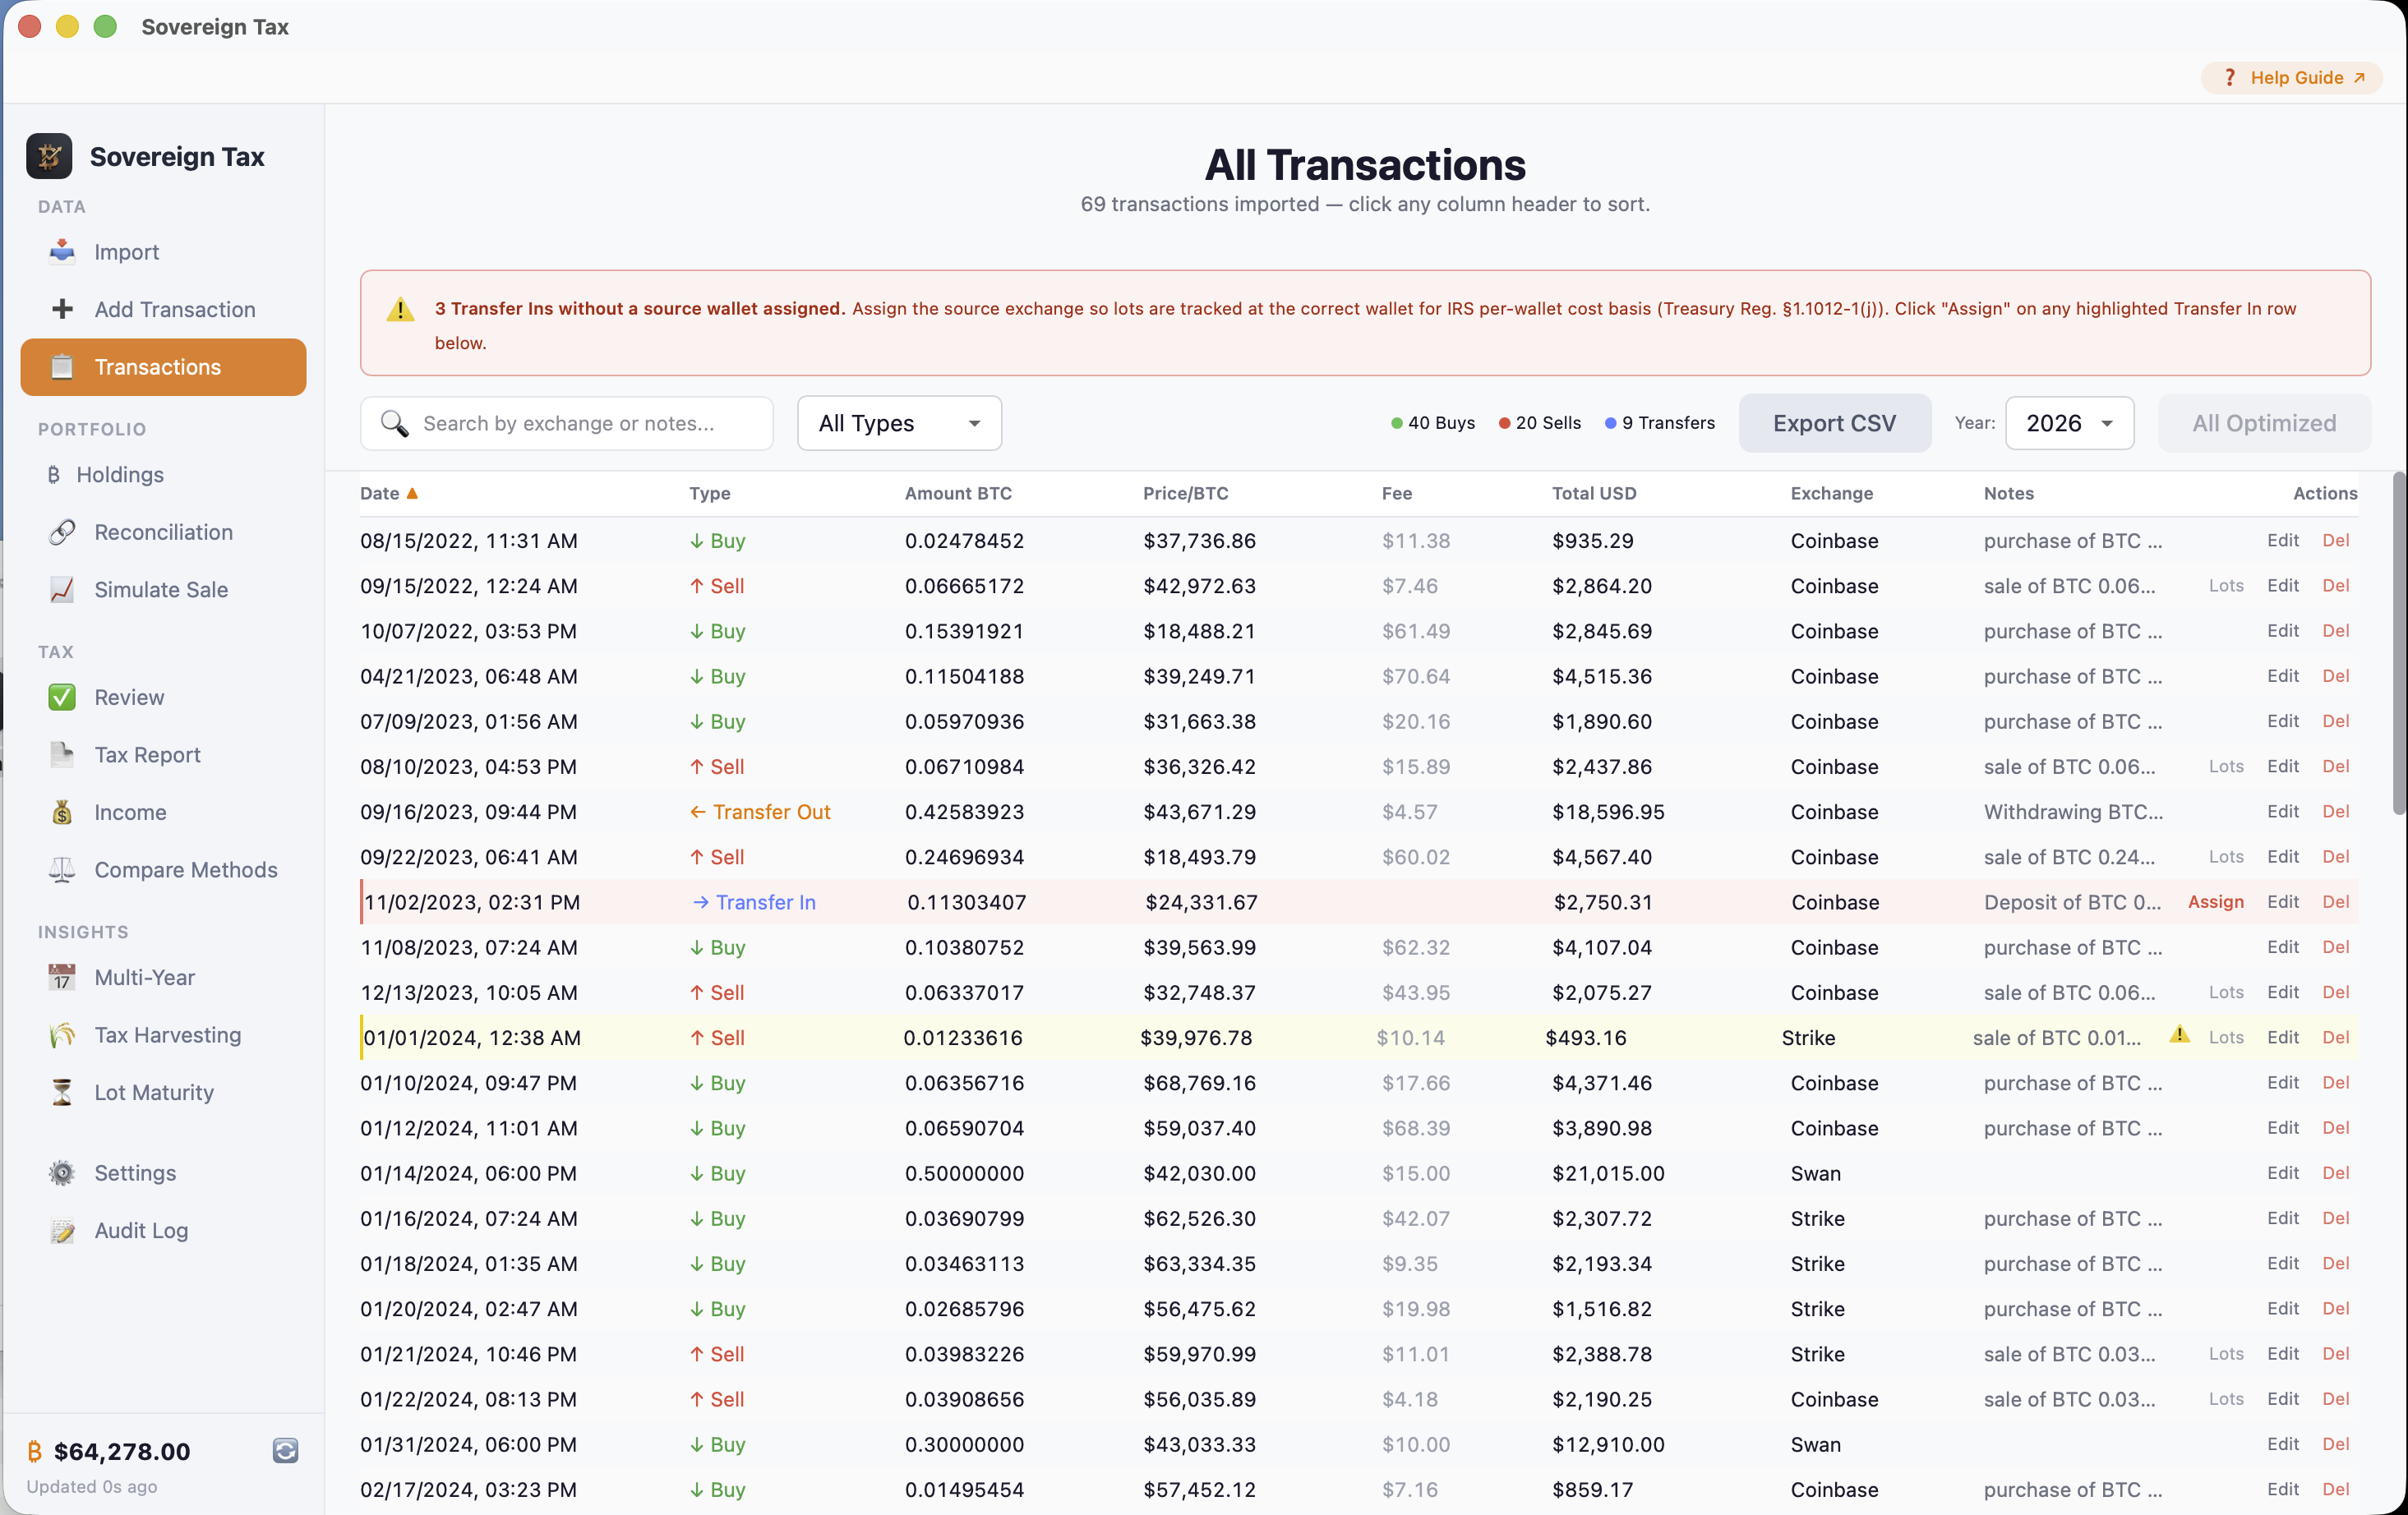Select the Lot Maturity hourglass icon
Screen dimensions: 2408x1515
click(x=62, y=1092)
